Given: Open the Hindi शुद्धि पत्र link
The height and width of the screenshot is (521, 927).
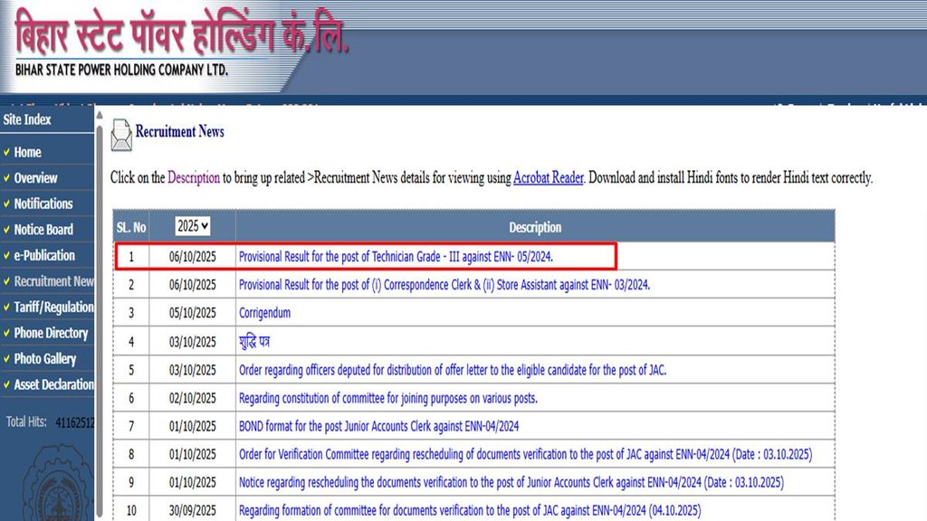Looking at the screenshot, I should [254, 342].
